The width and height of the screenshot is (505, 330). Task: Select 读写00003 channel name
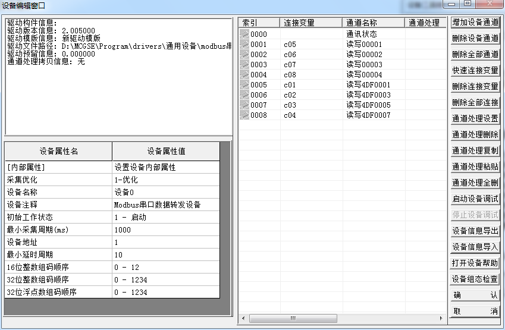point(364,64)
